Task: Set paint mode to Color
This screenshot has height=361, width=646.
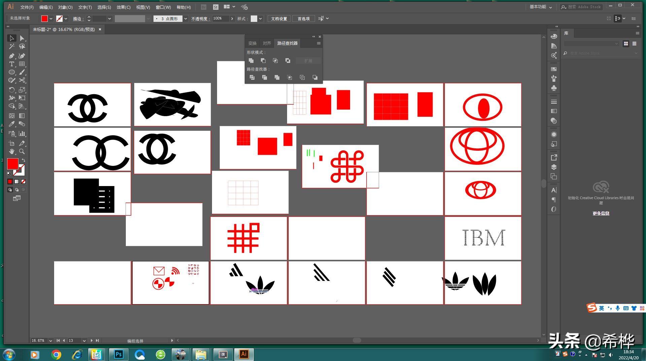Action: click(10, 181)
